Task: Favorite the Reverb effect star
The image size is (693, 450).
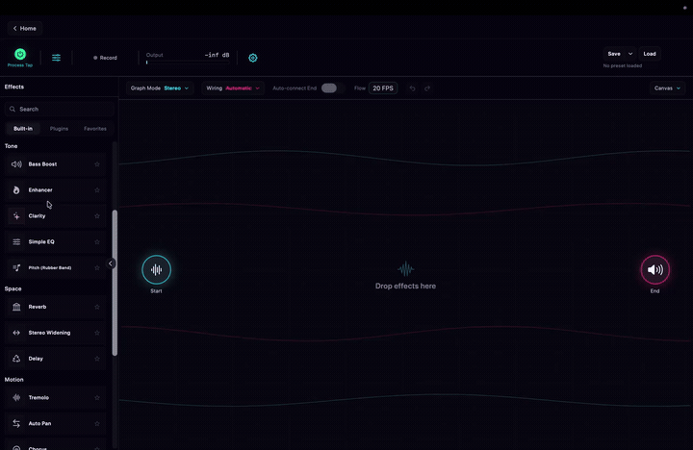Action: pyautogui.click(x=97, y=307)
